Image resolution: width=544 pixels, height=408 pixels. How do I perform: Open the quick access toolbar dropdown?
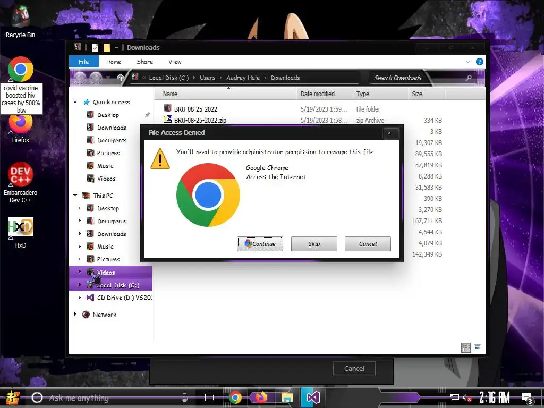coord(116,48)
